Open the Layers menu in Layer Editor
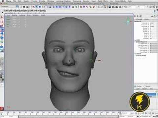The height and width of the screenshot is (118, 158). (x=138, y=89)
